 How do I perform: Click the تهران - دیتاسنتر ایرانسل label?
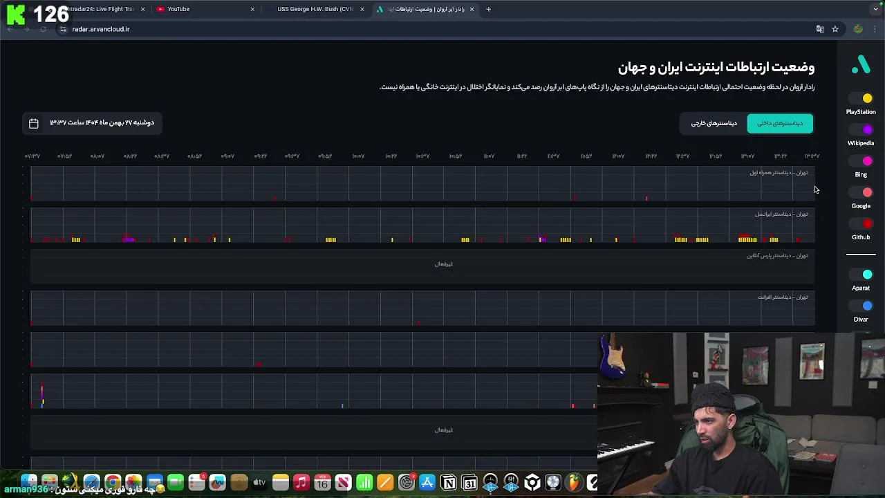[x=781, y=214]
